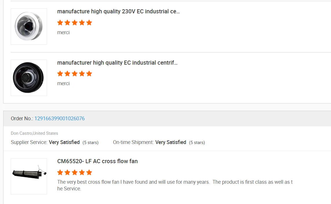The image size is (331, 204).
Task: Open the "manufacturer high quality EC industrial centrif…" title
Action: point(117,63)
